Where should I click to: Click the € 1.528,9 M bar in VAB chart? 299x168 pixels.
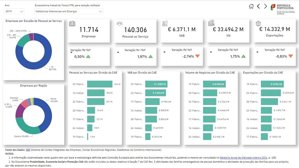point(156,84)
